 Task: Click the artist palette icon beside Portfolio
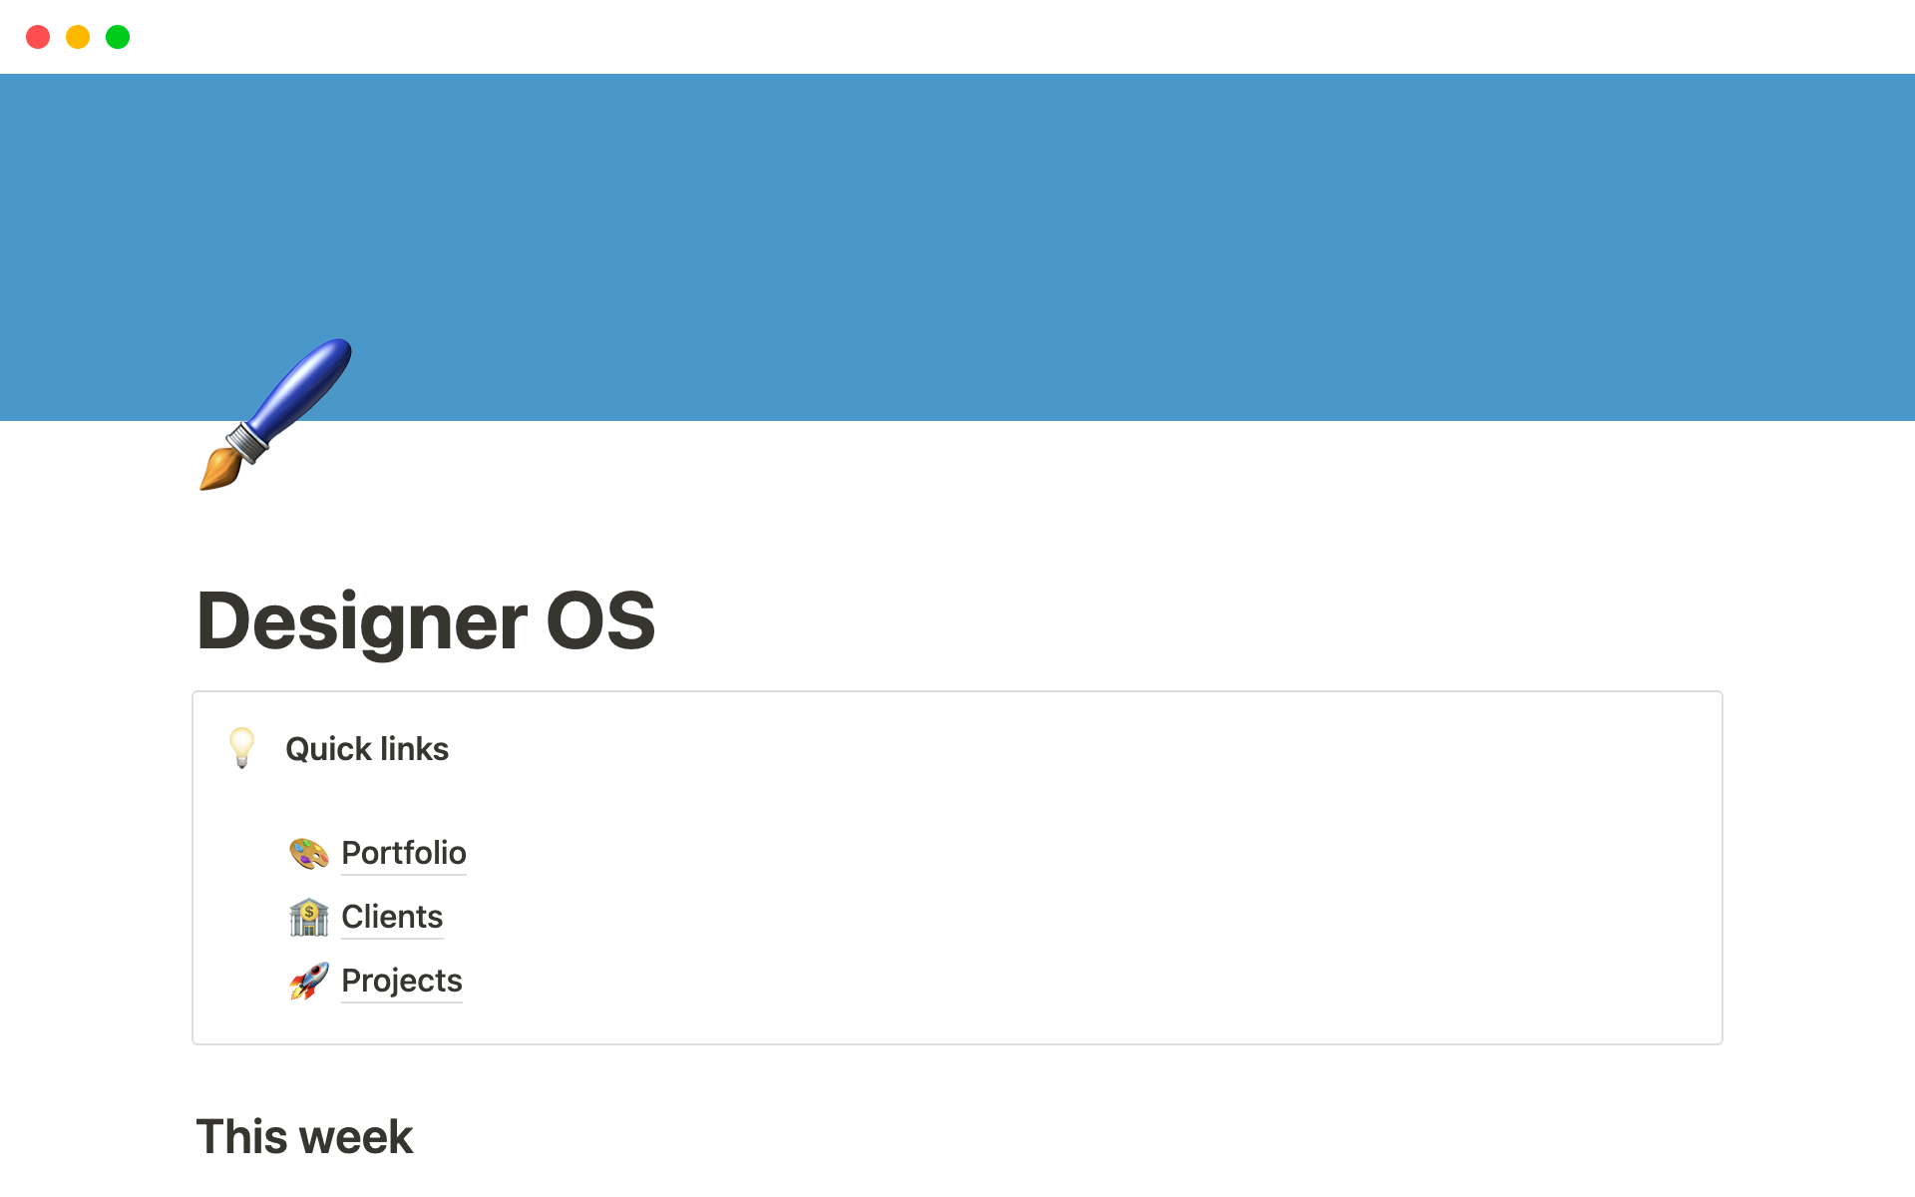pos(308,853)
